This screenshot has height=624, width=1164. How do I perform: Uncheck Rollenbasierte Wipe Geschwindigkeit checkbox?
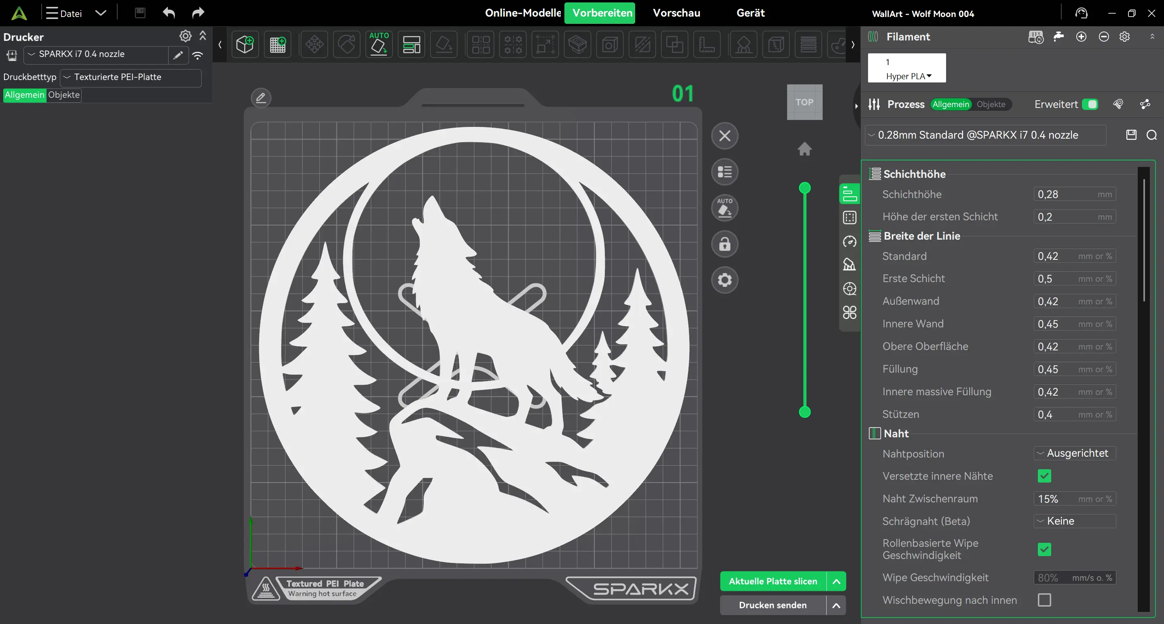click(x=1044, y=549)
